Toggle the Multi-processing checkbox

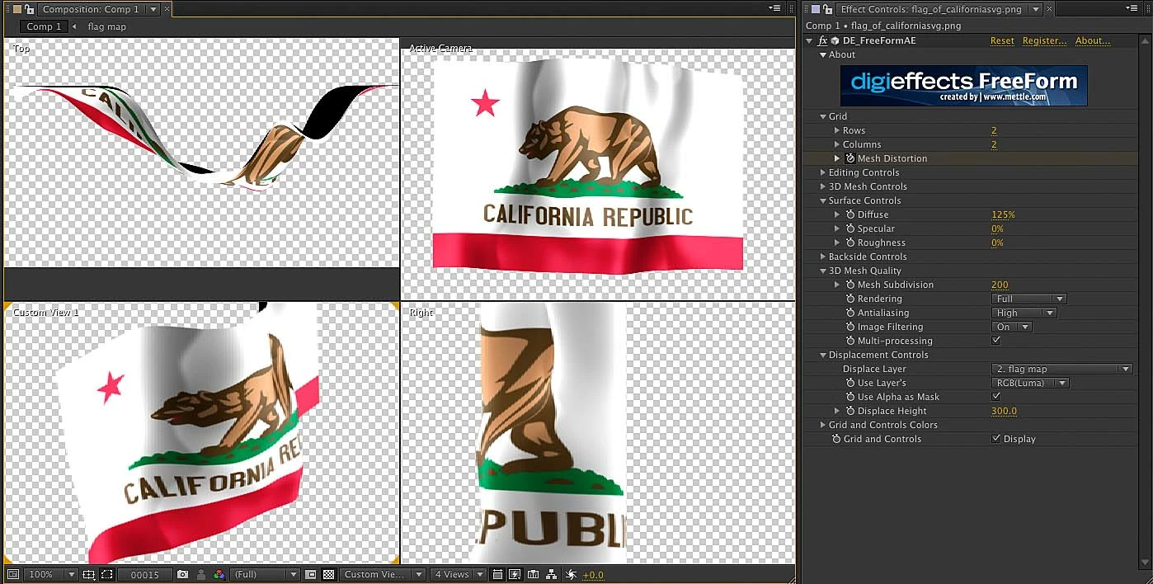point(996,341)
